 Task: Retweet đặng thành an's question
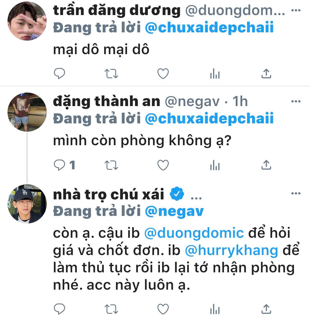coord(111,165)
